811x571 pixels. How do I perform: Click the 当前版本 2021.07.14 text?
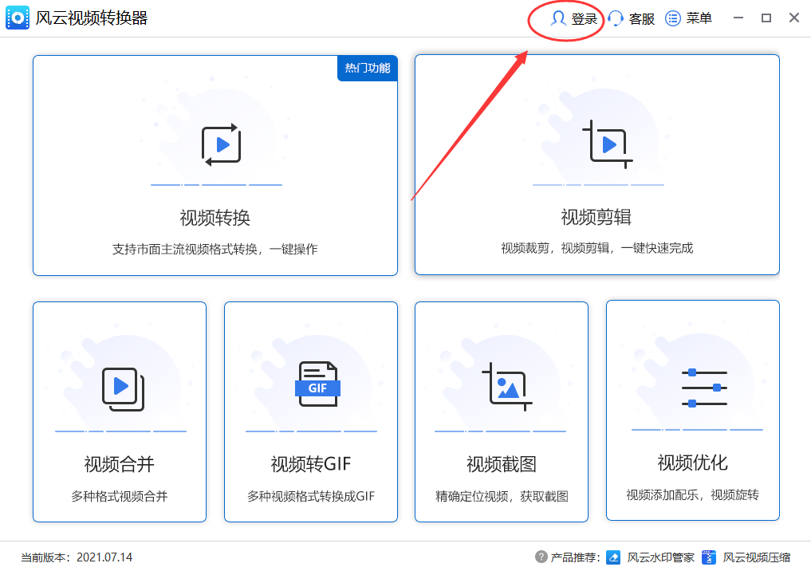pos(77,557)
